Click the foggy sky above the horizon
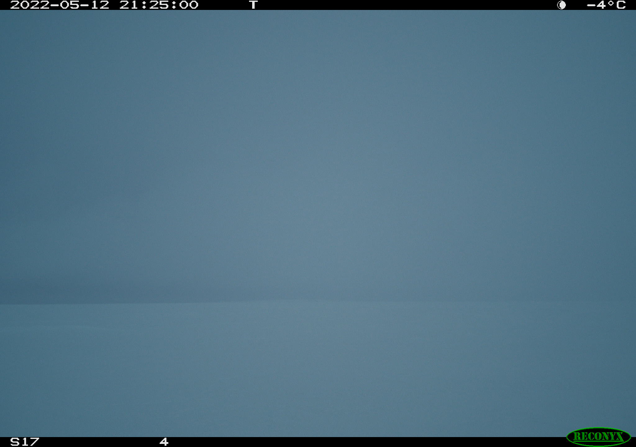This screenshot has height=447, width=636. tap(318, 155)
